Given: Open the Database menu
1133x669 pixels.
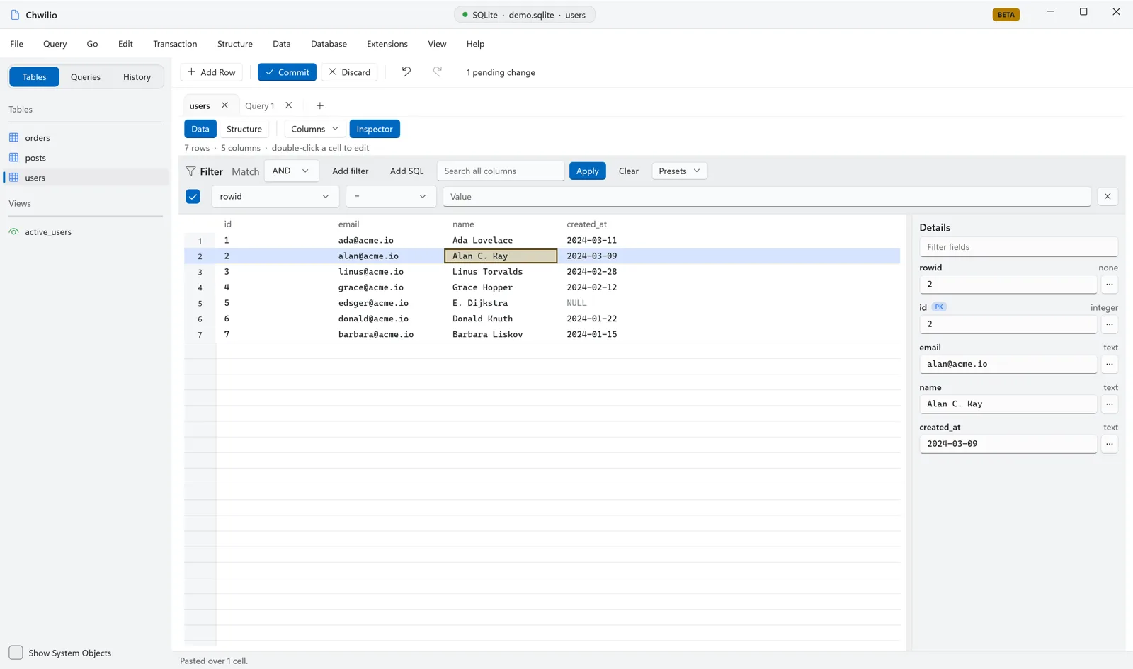Looking at the screenshot, I should coord(329,44).
